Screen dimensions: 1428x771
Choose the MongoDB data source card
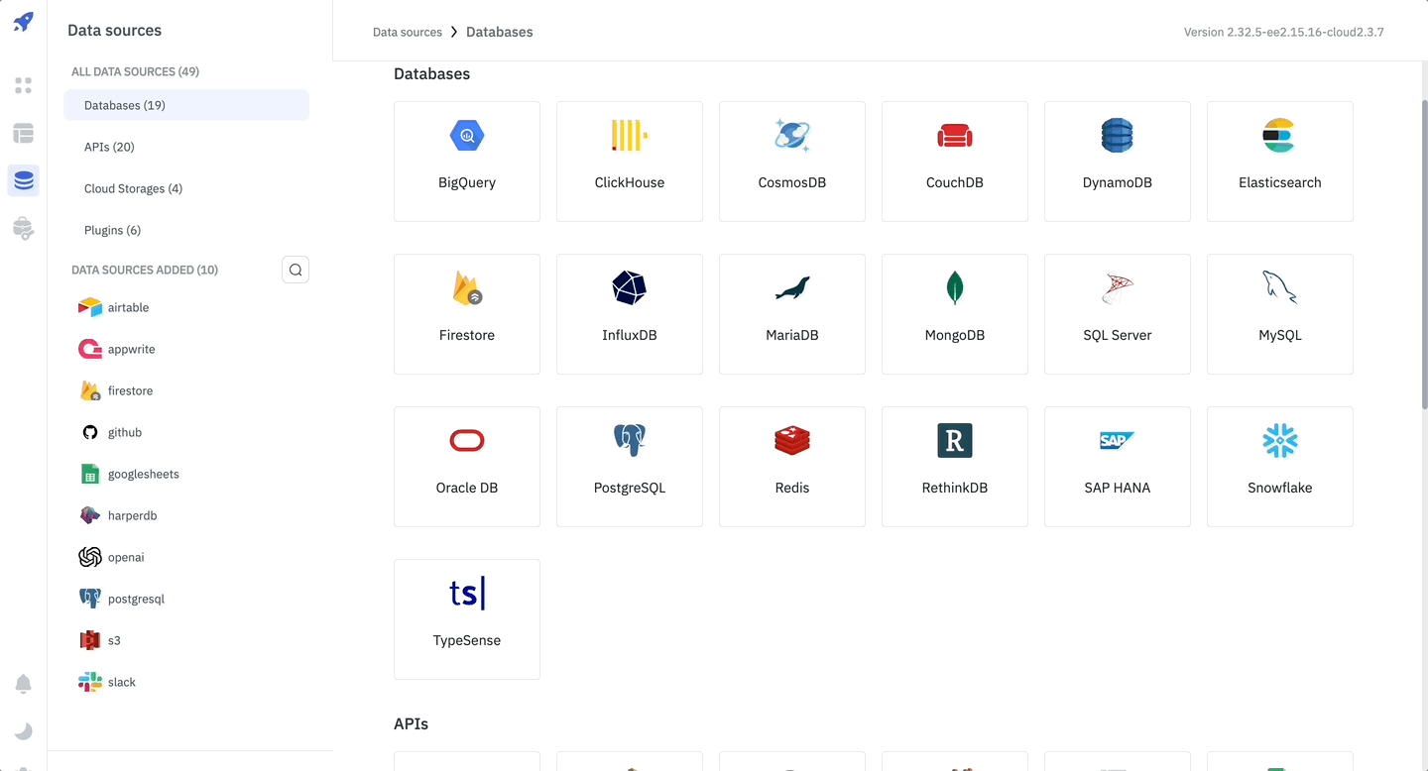(954, 313)
